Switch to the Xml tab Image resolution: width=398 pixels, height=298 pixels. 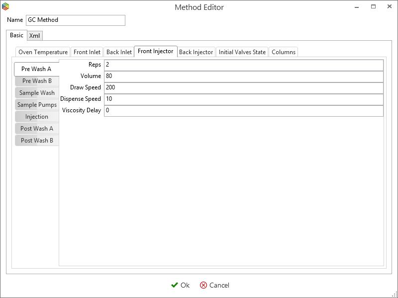point(35,36)
